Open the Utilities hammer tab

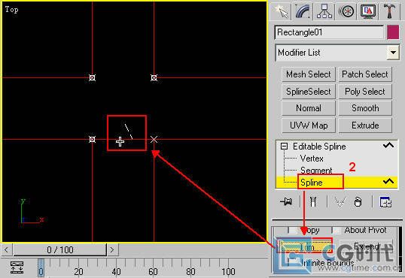389,11
